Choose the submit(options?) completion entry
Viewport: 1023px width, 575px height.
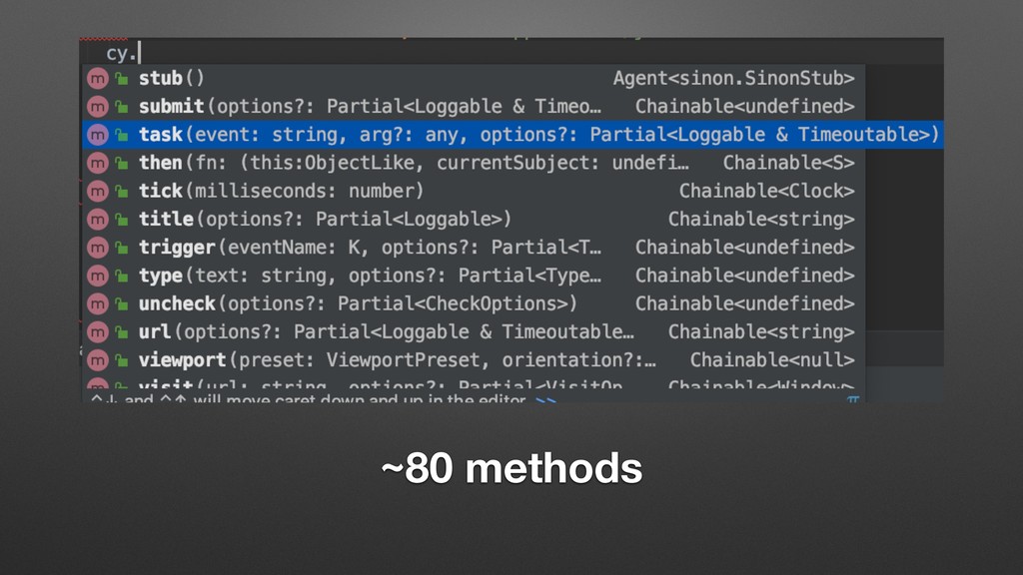click(474, 106)
